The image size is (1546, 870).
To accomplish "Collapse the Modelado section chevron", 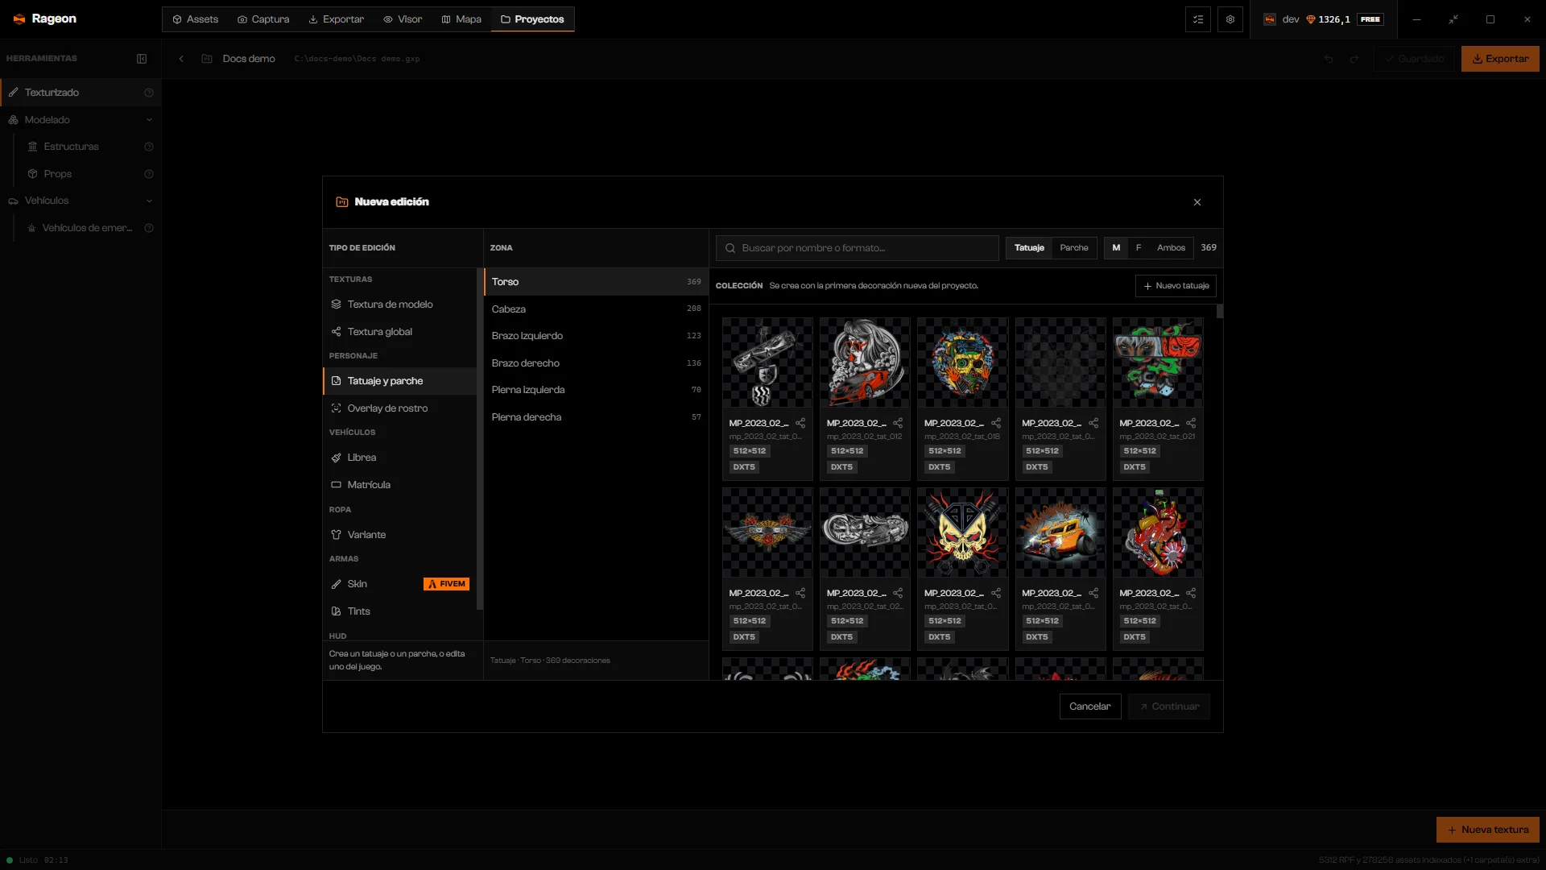I will tap(149, 120).
